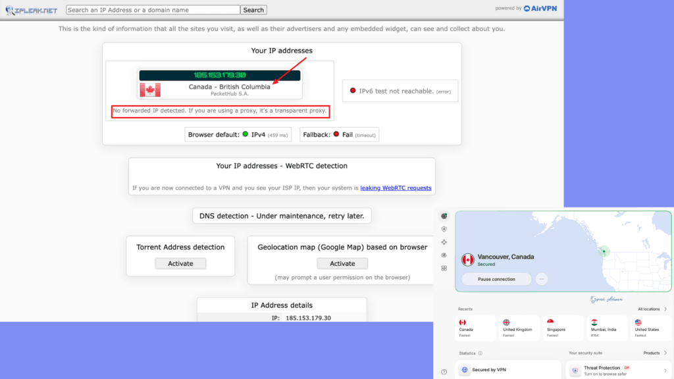Click the IPv6 test not reachable status
The height and width of the screenshot is (379, 674).
coord(400,91)
